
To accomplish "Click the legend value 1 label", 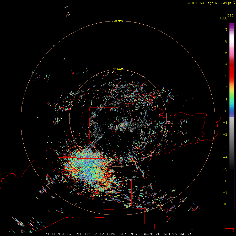I will 226,99.
